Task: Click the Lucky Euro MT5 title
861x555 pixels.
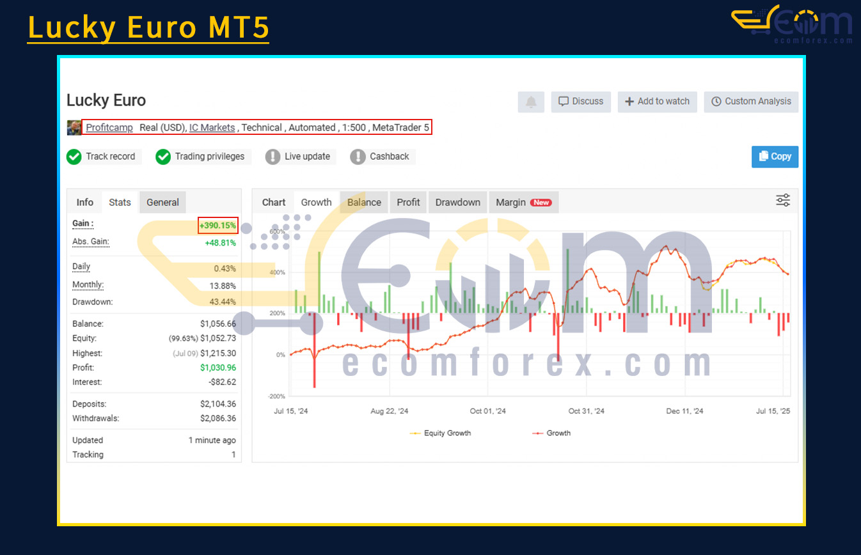Action: (x=148, y=27)
